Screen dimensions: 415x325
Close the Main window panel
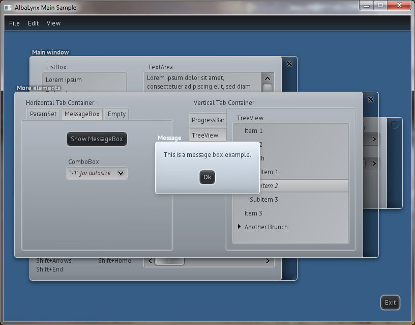pyautogui.click(x=289, y=64)
